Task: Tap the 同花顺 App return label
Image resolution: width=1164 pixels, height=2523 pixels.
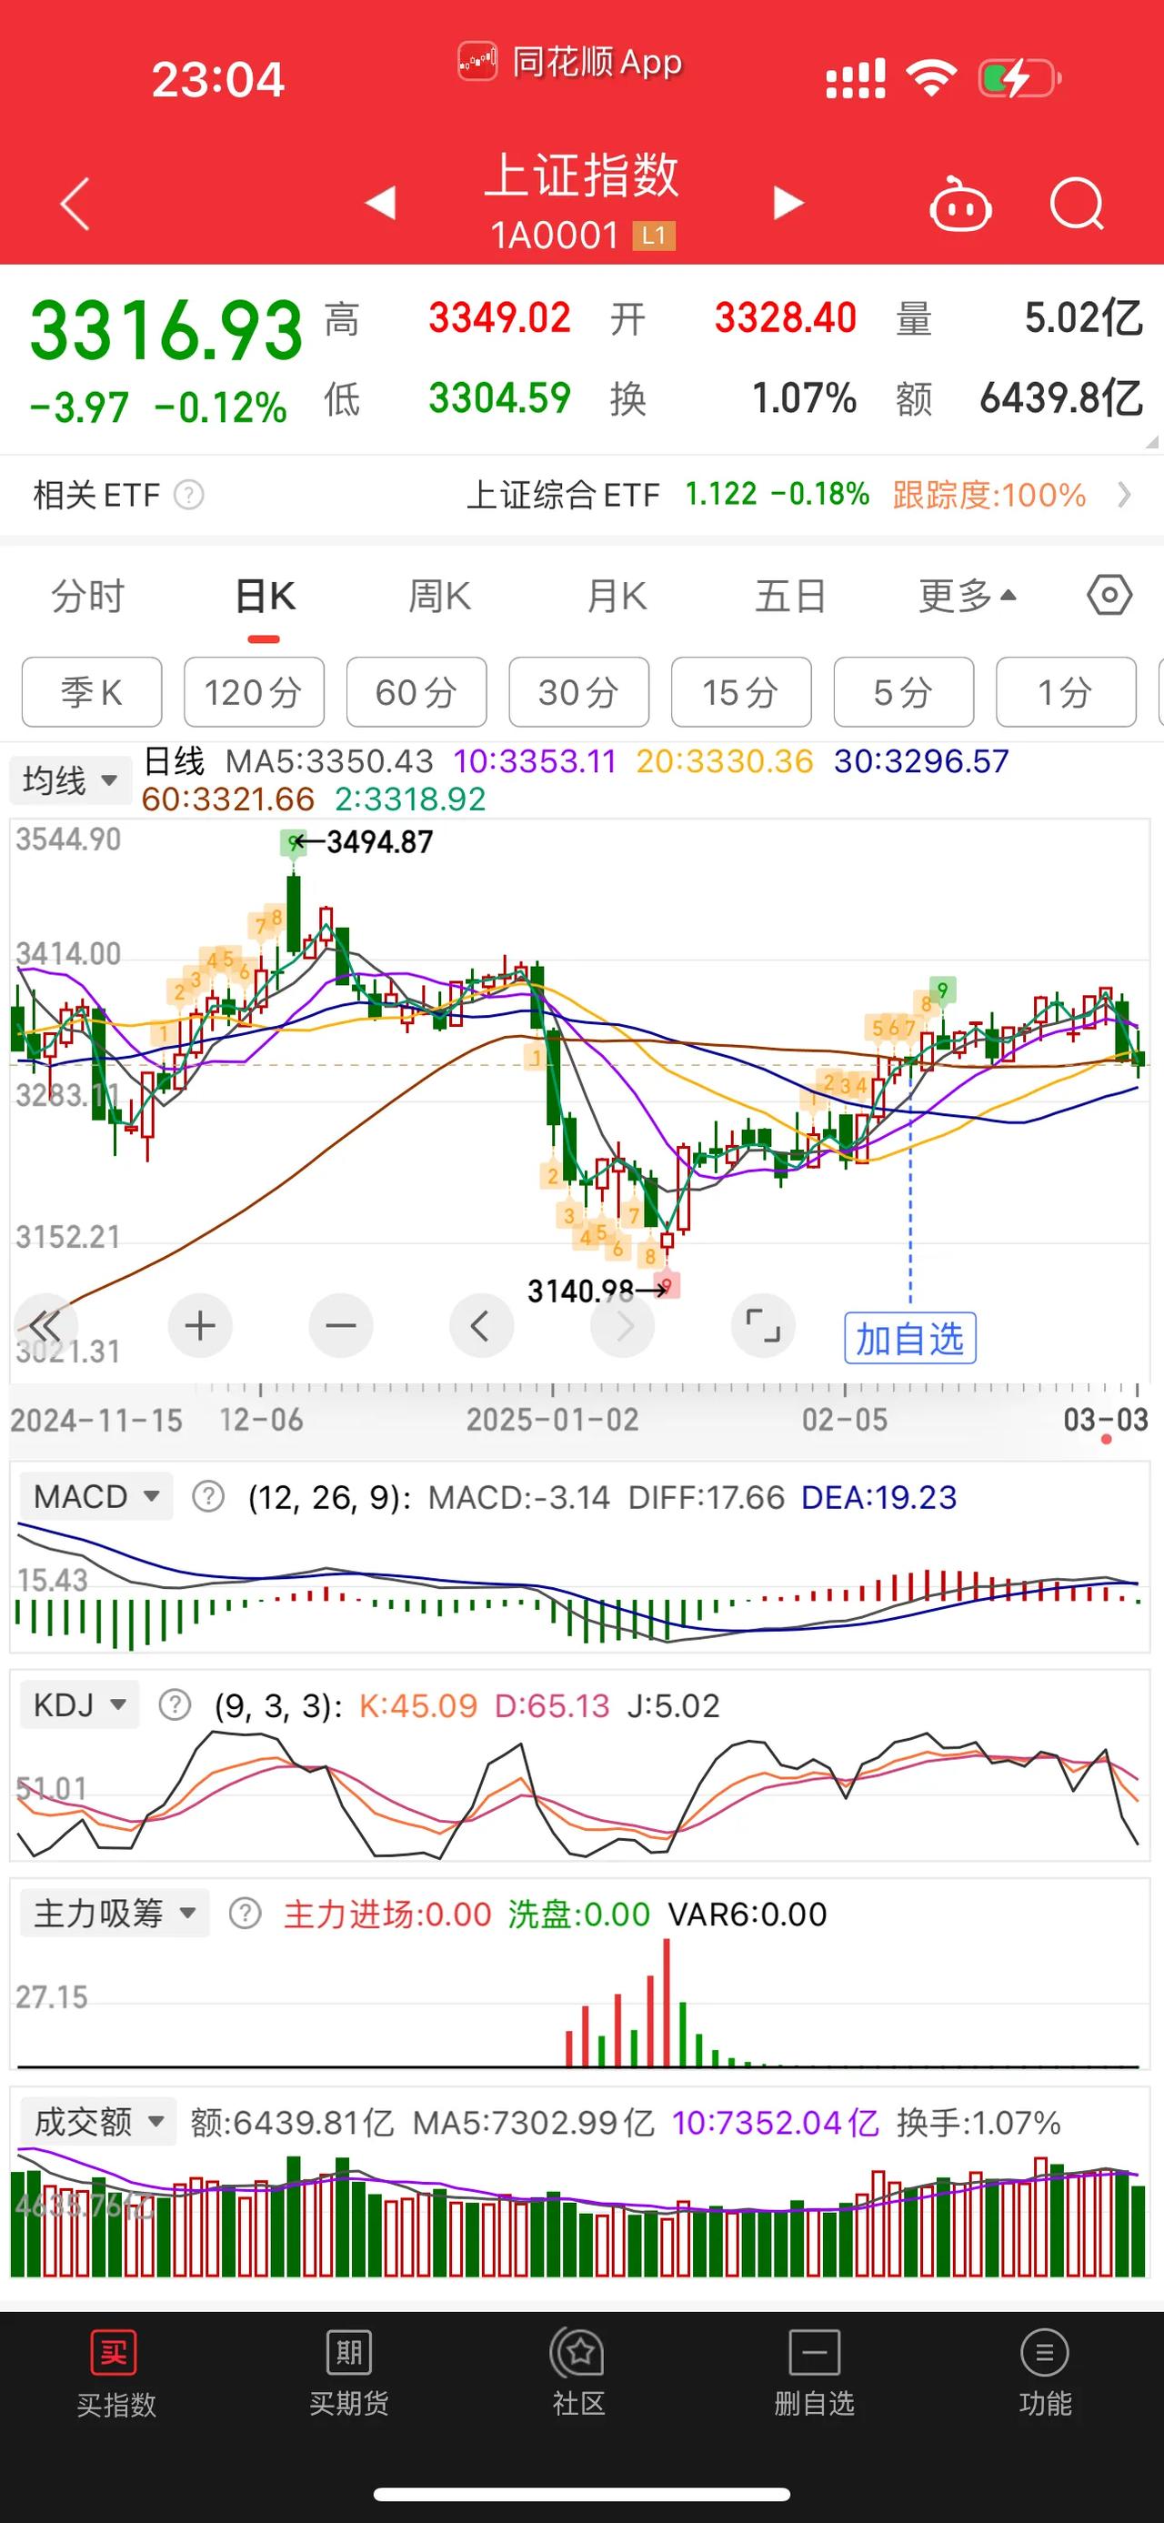Action: [x=571, y=63]
